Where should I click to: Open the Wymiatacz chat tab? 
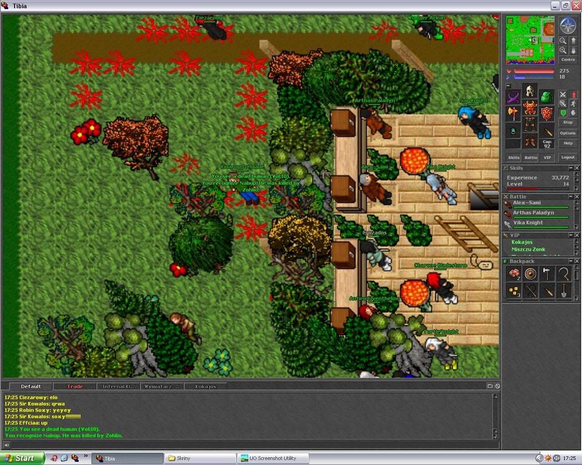coord(162,386)
